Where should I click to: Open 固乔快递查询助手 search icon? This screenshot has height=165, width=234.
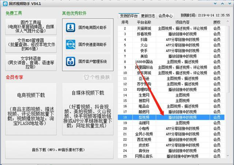coord(71,44)
